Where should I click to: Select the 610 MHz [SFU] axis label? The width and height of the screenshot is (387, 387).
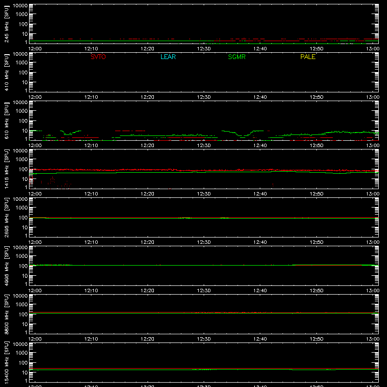coord(7,120)
